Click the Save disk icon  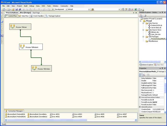pos(16,9)
